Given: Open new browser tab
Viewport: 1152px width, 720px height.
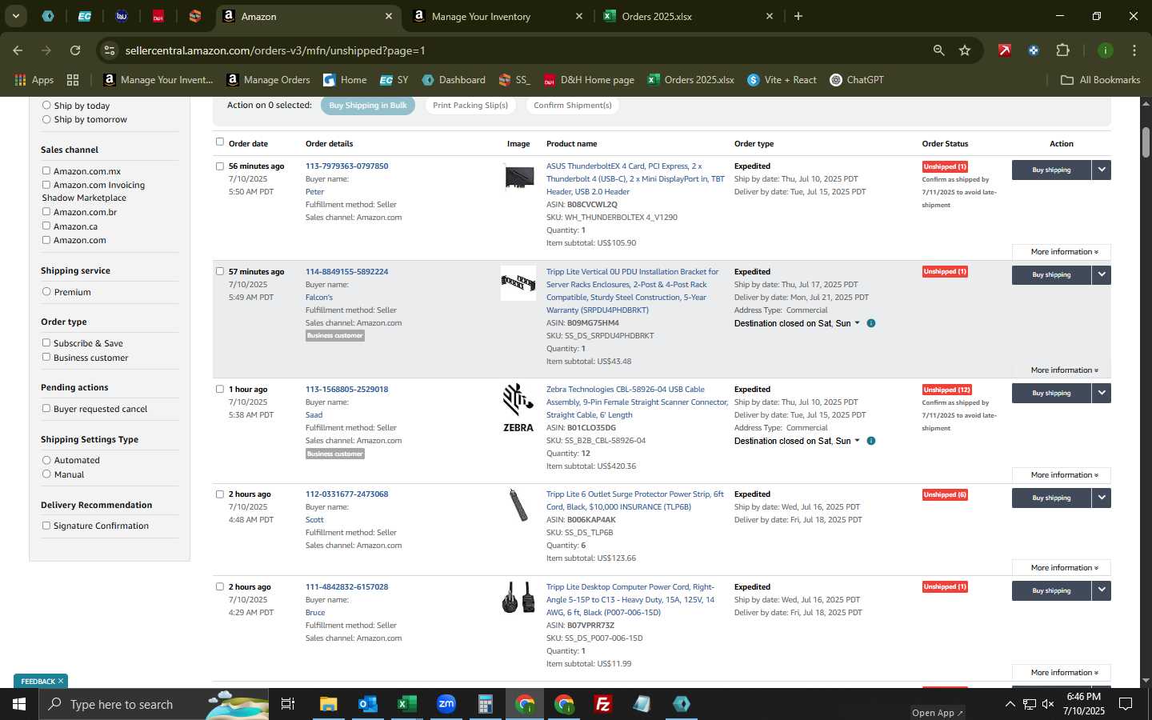Looking at the screenshot, I should [x=798, y=16].
